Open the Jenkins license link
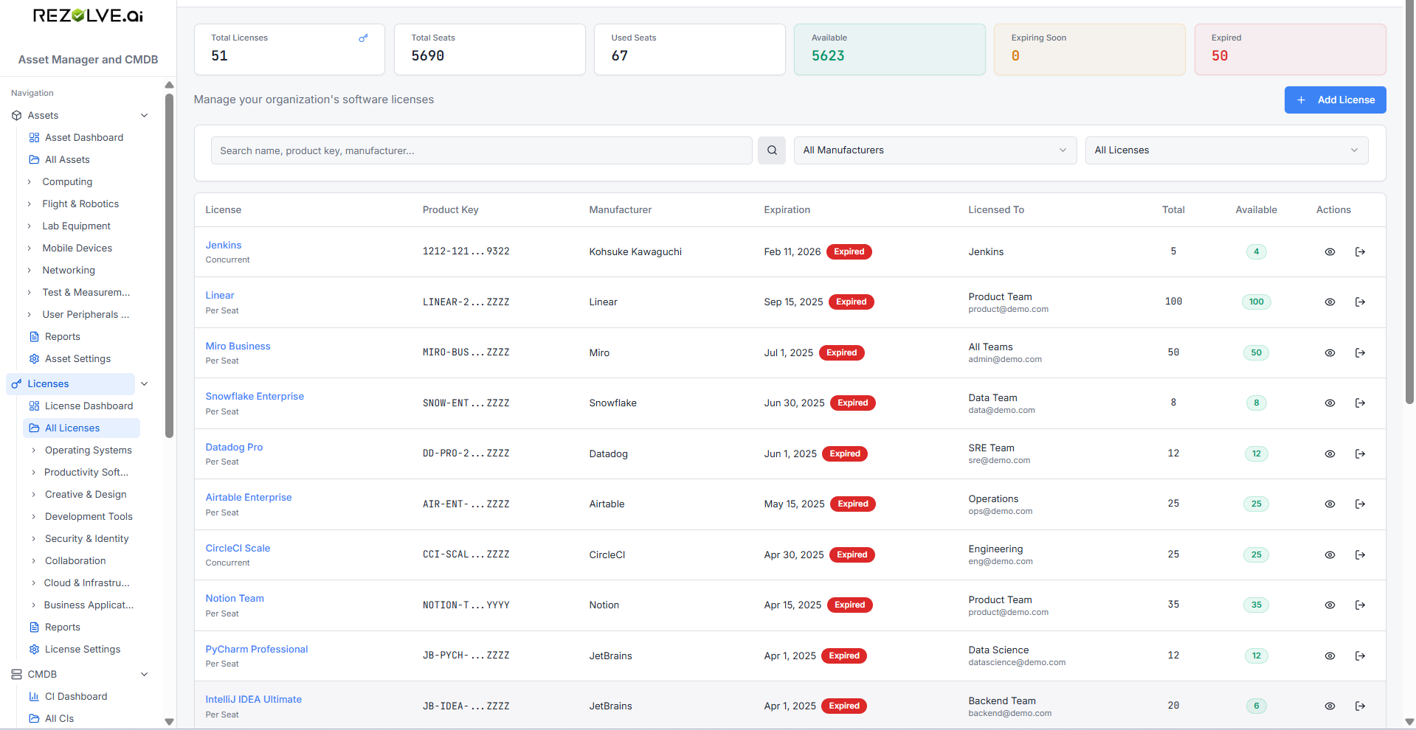The height and width of the screenshot is (730, 1416). (224, 246)
